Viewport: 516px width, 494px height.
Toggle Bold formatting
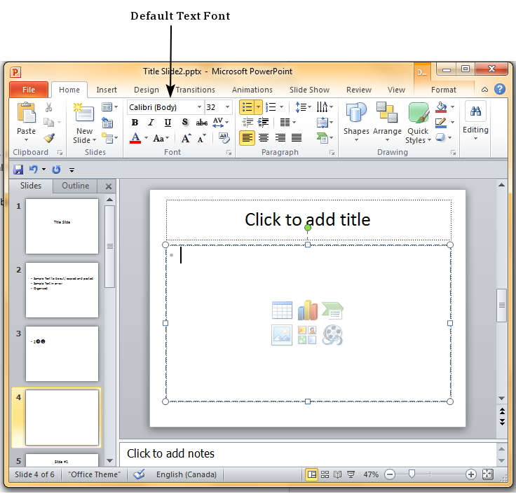(x=135, y=123)
